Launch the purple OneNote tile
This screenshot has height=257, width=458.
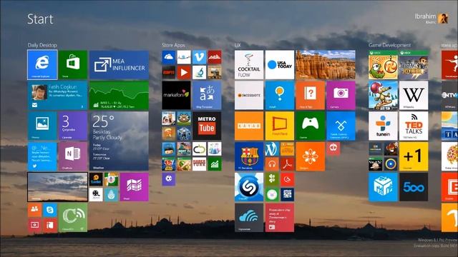(x=73, y=156)
